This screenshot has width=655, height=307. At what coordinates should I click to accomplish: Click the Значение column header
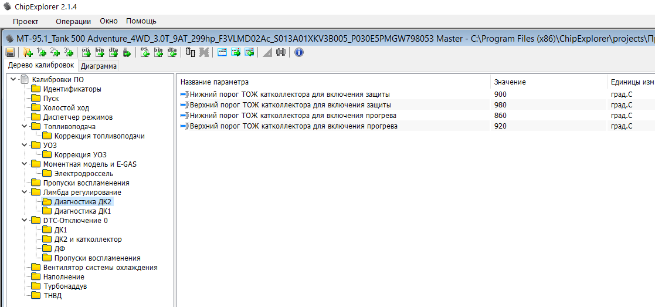pos(510,82)
